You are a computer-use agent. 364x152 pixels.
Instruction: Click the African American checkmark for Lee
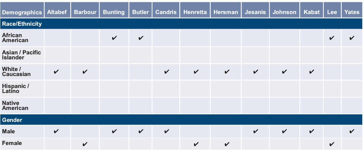(332, 38)
